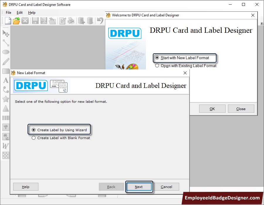Open the File menu
This screenshot has height=205, width=264.
tap(9, 13)
